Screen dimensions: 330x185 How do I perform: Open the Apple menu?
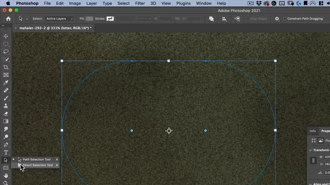8,3
